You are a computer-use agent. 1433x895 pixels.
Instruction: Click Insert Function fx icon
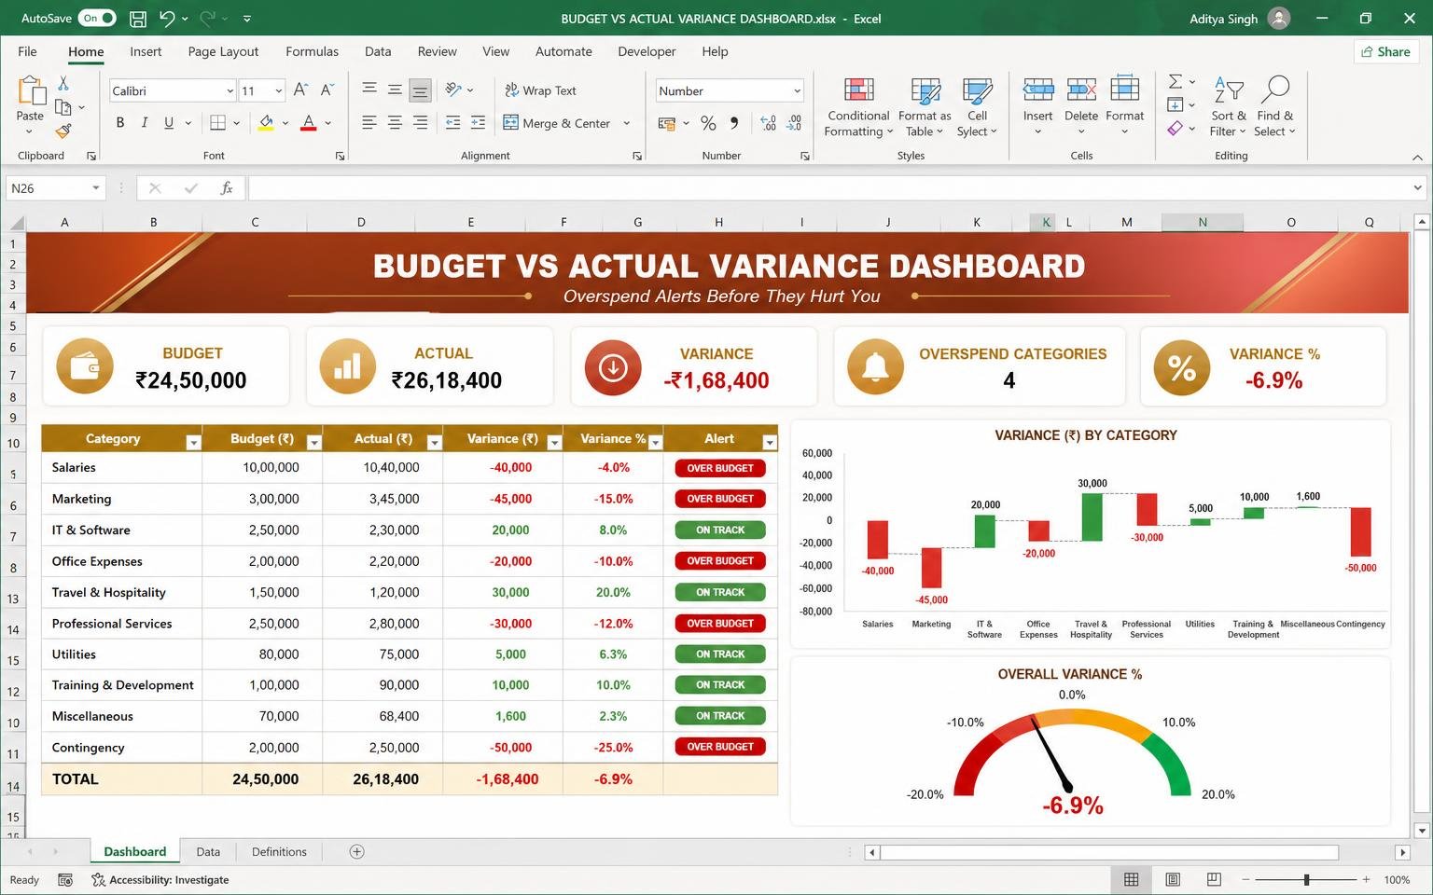[226, 188]
